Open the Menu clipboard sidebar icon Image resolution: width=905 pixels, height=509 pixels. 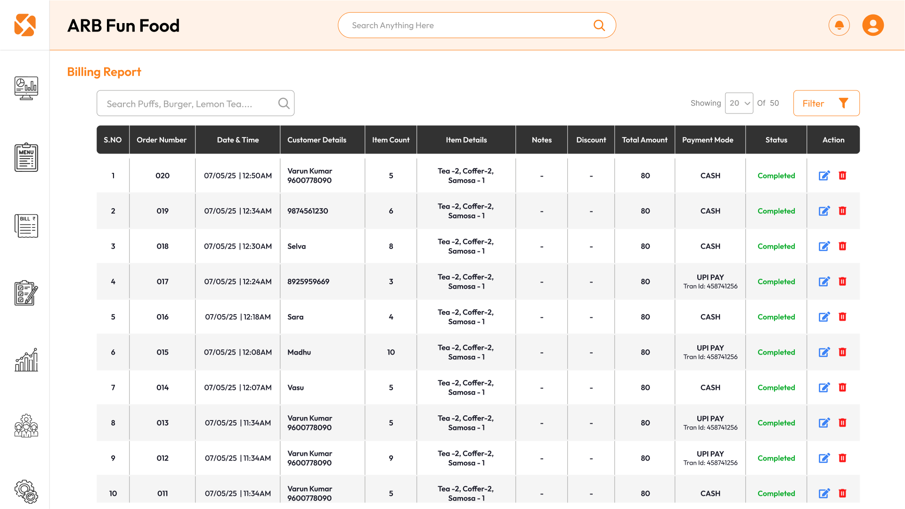click(26, 158)
